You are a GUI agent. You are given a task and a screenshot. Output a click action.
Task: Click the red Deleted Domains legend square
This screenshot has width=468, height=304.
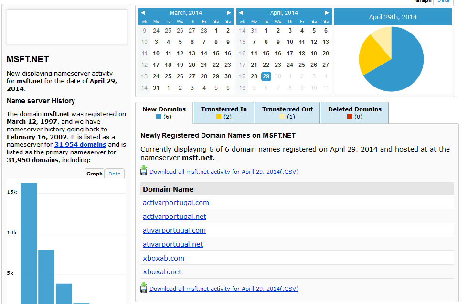pyautogui.click(x=350, y=116)
